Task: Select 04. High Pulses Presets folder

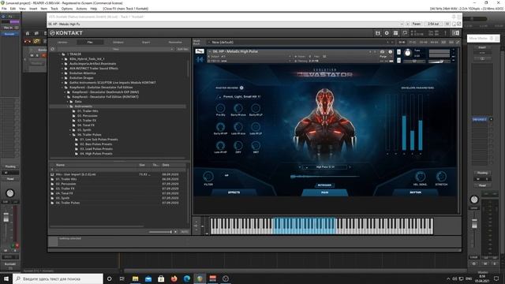Action: point(96,154)
